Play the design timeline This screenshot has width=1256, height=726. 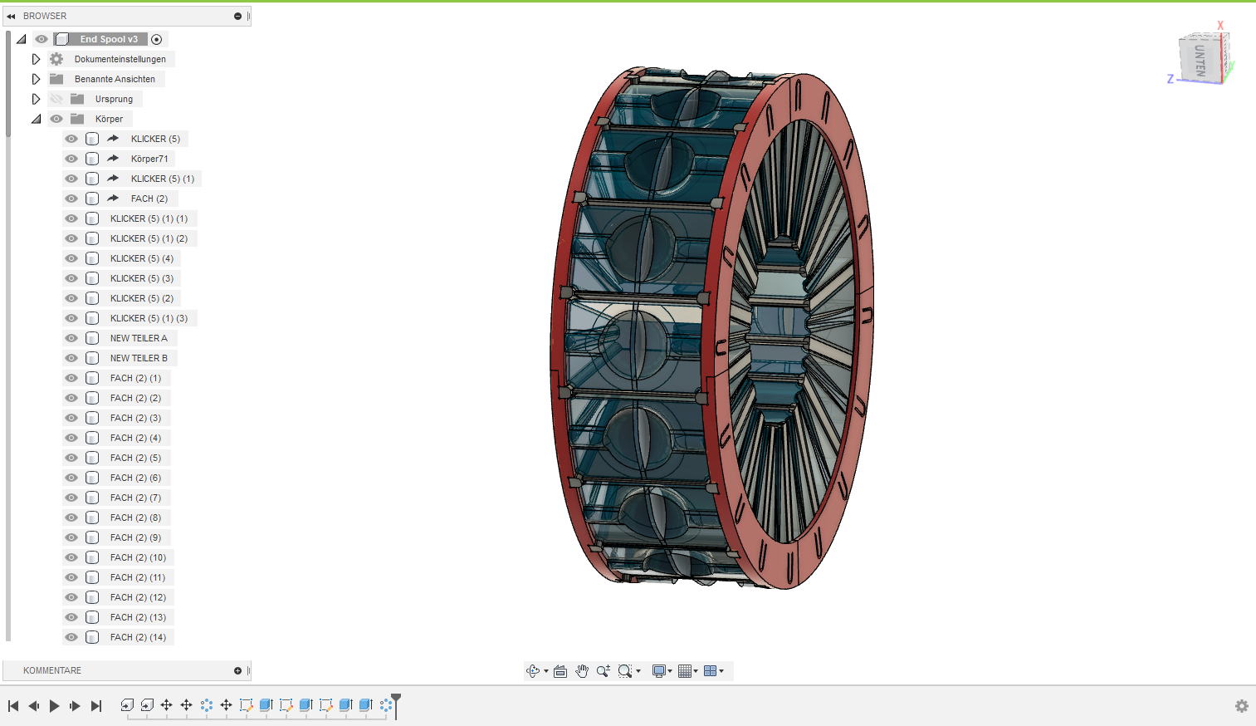click(54, 706)
